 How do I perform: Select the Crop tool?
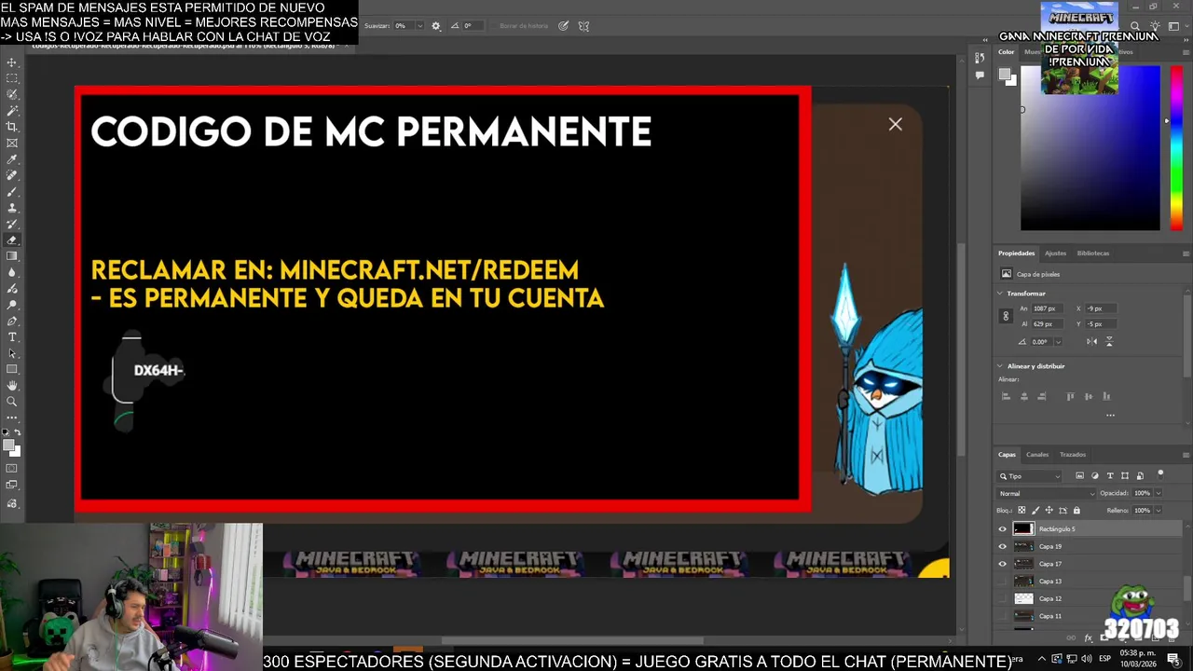12,127
